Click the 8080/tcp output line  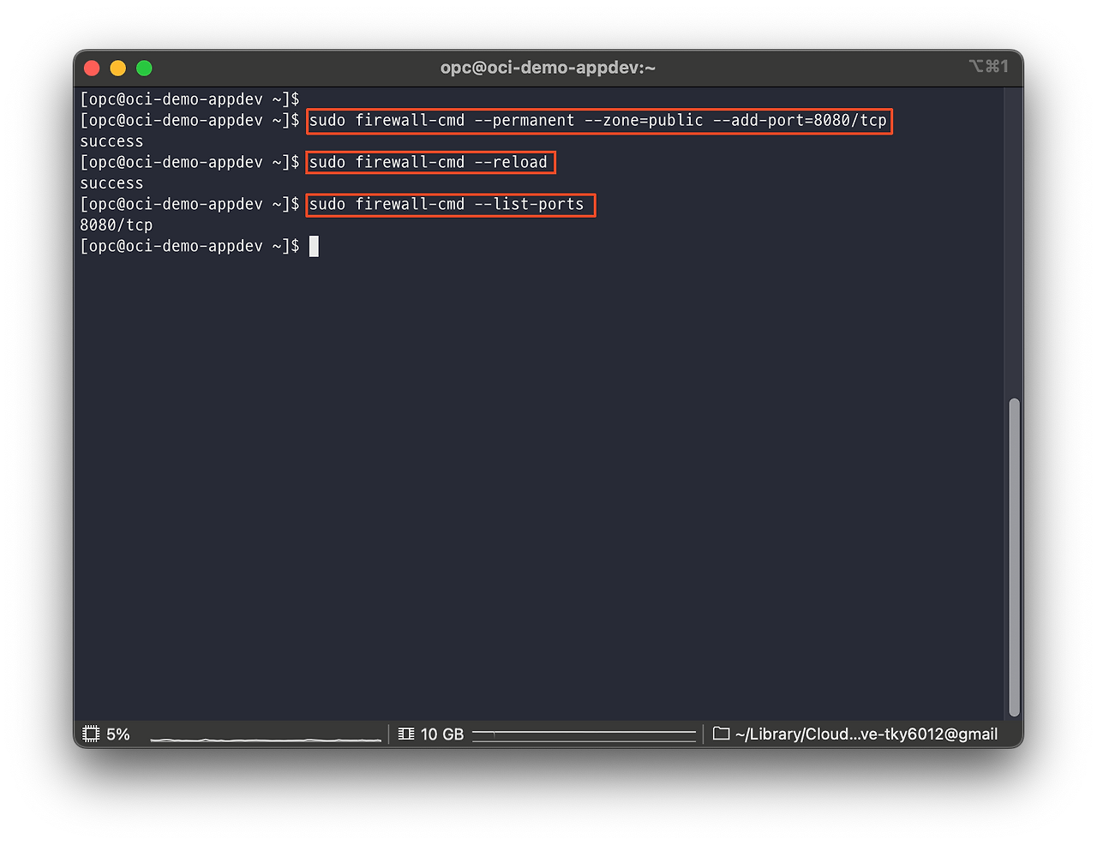[117, 225]
